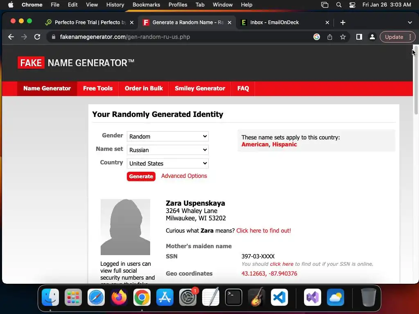Click the Google icon in address bar
The width and height of the screenshot is (419, 314).
click(317, 37)
